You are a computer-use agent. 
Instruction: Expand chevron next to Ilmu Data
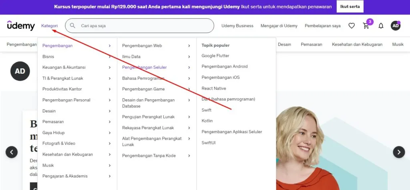[x=189, y=57]
